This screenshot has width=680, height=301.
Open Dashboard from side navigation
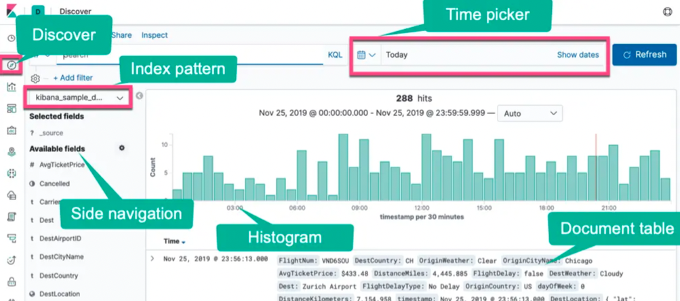(x=12, y=108)
